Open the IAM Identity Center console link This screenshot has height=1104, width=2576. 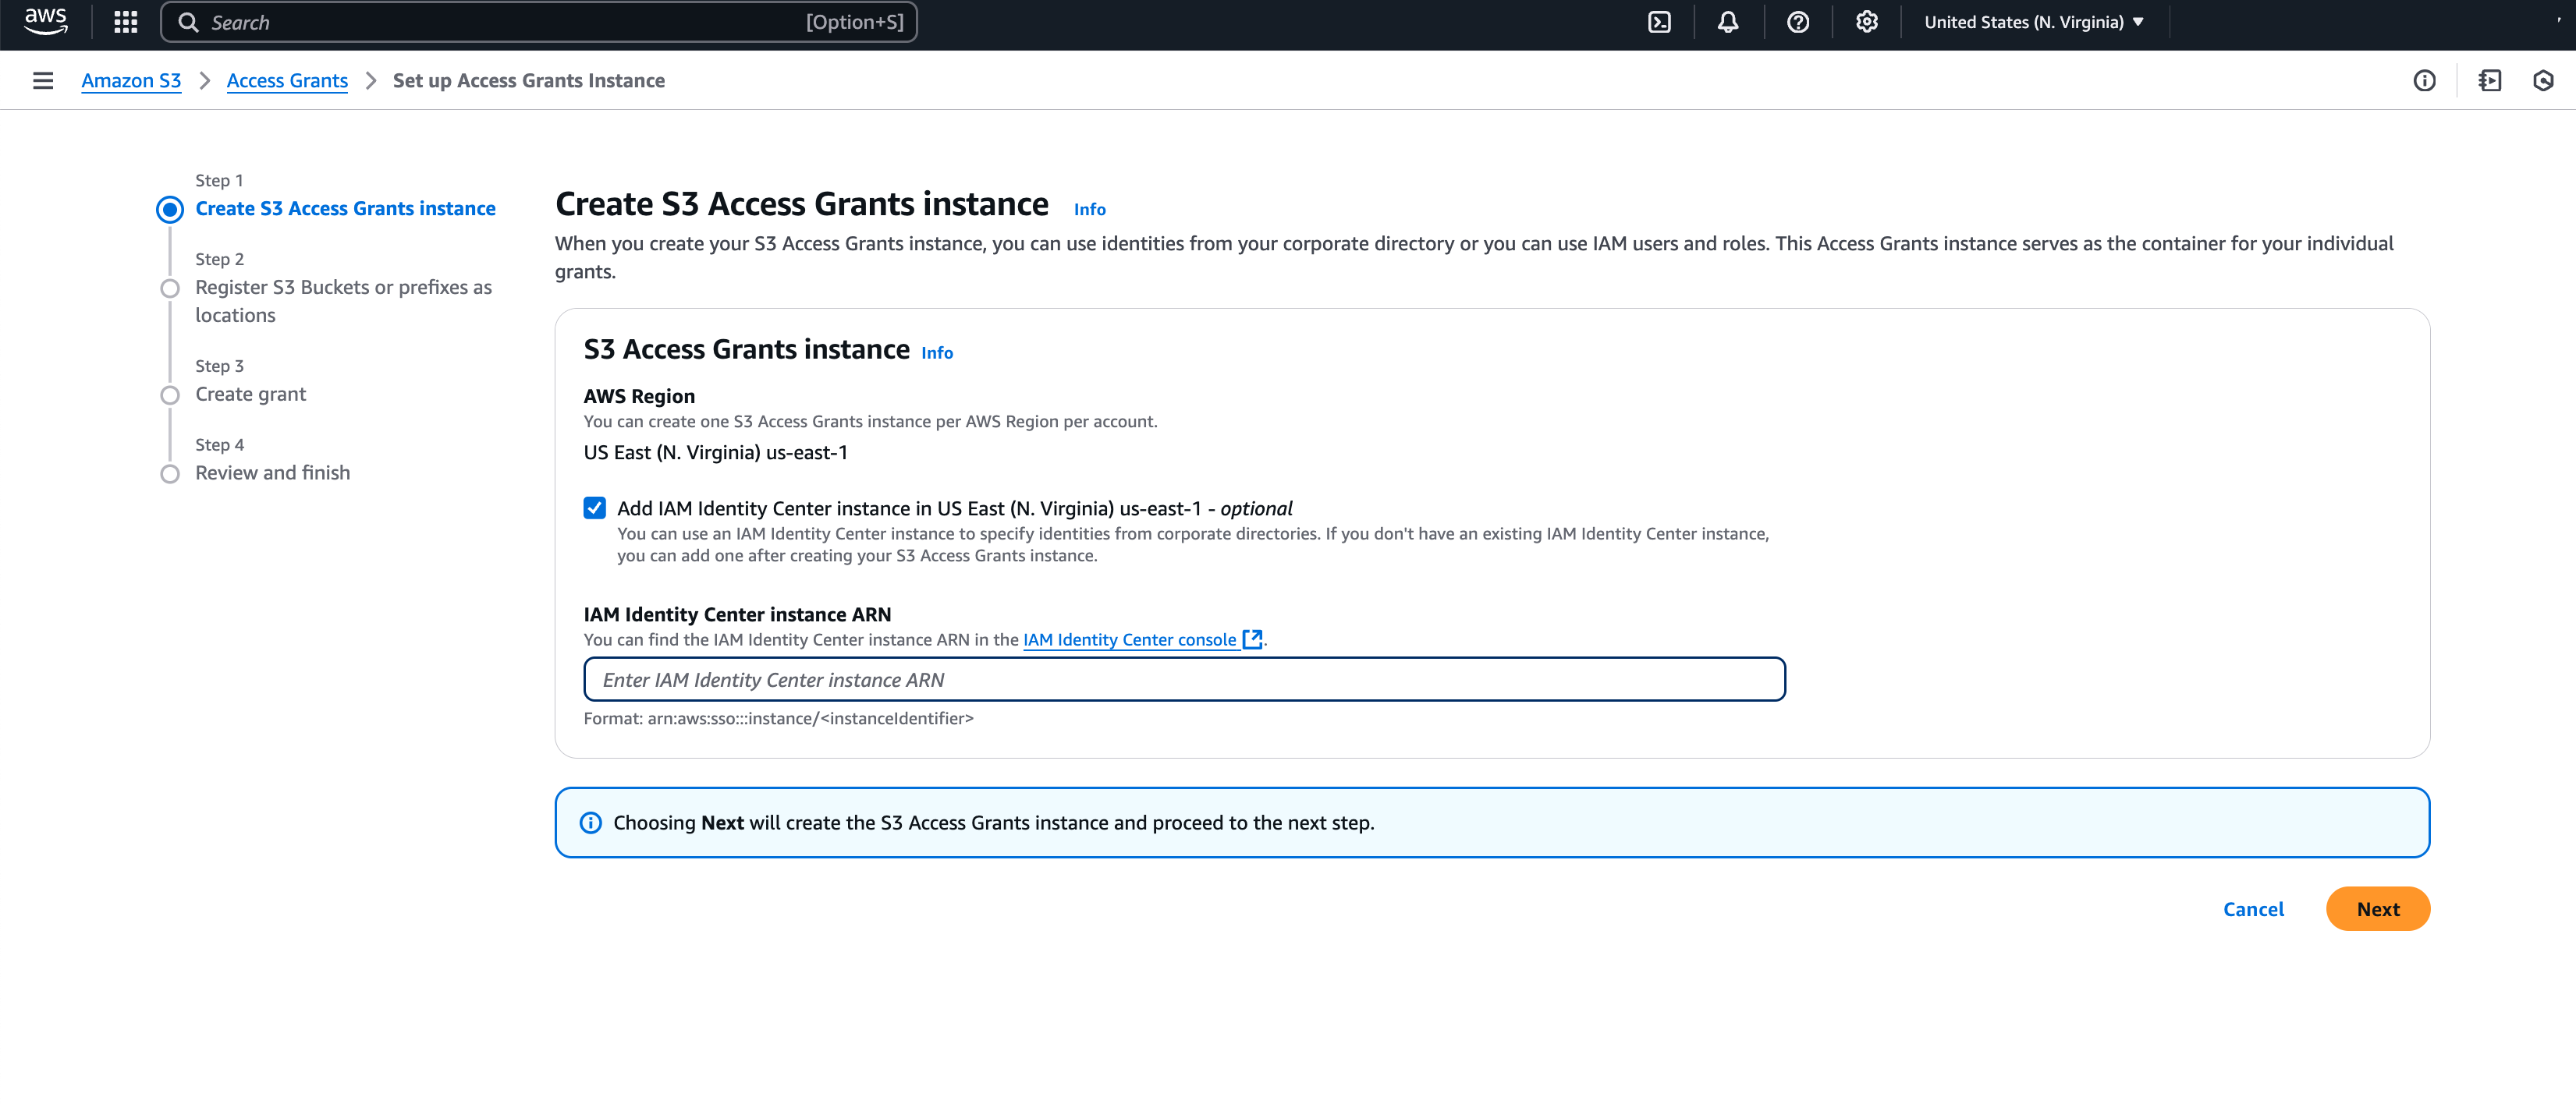(x=1129, y=639)
